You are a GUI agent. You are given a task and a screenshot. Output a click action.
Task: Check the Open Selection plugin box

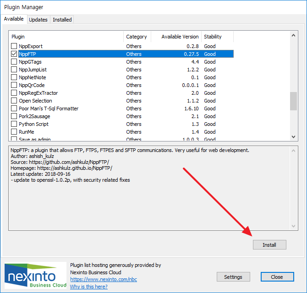(x=14, y=101)
